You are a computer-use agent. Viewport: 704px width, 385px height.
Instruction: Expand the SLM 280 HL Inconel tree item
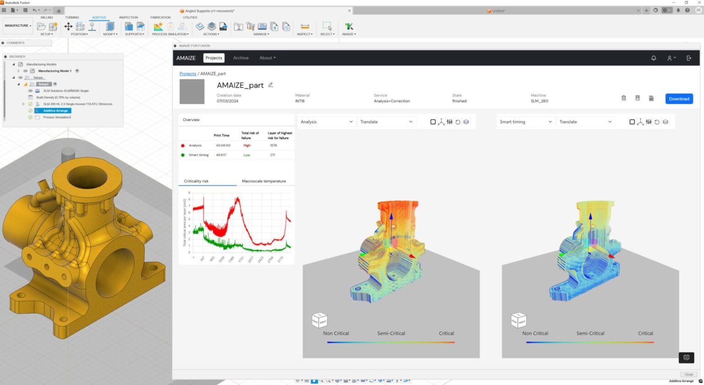point(23,104)
